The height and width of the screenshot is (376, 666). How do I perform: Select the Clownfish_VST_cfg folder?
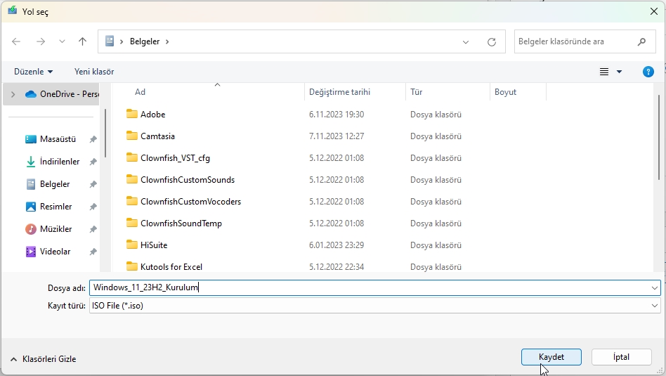pos(175,158)
